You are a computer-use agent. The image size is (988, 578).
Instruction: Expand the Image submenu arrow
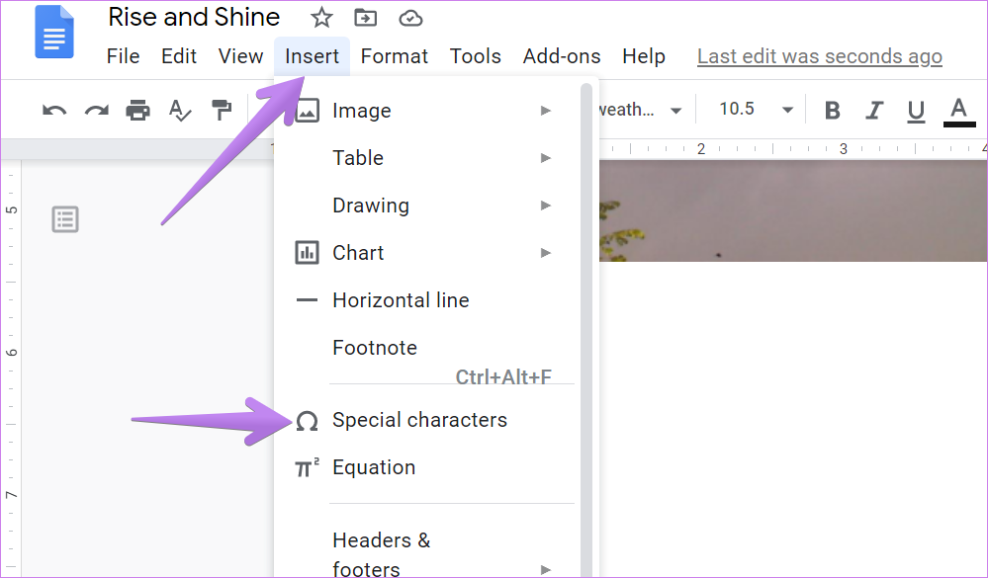[x=546, y=111]
